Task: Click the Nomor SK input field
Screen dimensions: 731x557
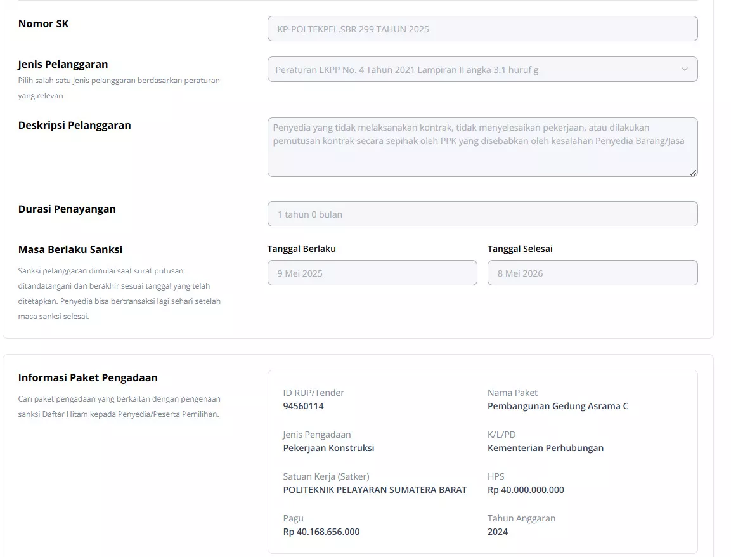Action: pos(482,29)
